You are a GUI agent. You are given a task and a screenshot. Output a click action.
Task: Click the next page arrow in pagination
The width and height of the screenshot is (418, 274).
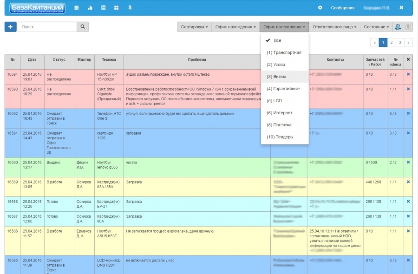point(408,42)
